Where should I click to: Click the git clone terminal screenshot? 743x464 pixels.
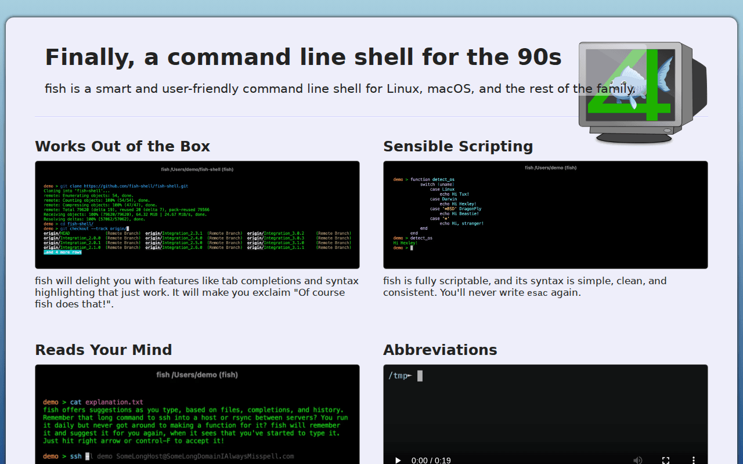197,215
